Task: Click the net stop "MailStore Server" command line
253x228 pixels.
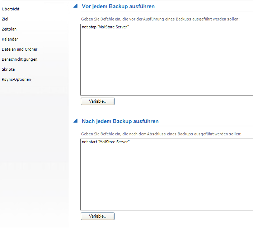Action: tap(105, 27)
